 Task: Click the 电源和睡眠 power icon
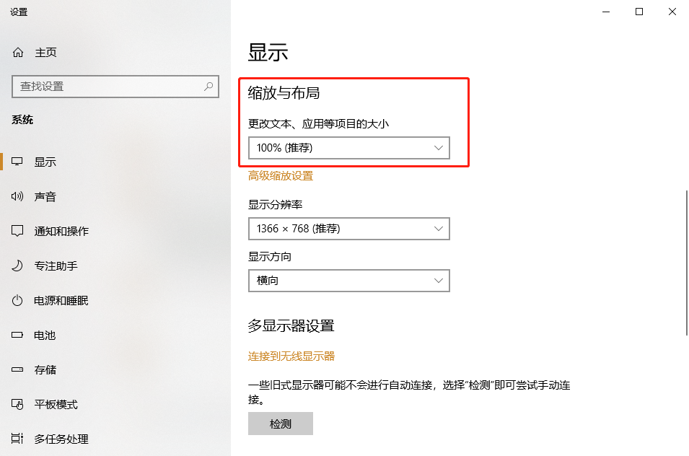click(17, 300)
